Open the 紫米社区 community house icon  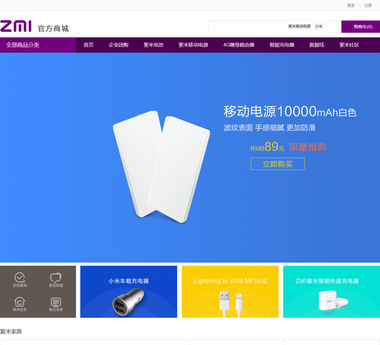(x=20, y=304)
